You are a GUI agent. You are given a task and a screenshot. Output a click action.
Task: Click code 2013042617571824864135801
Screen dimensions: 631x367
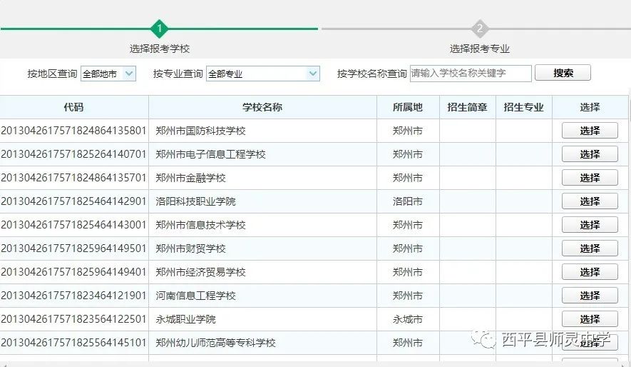(73, 131)
